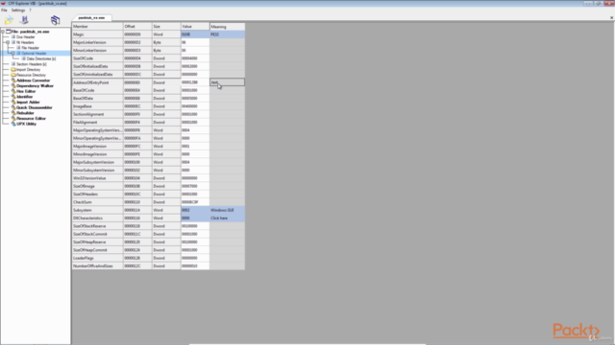Click the Hex Editor tool icon

[13, 91]
